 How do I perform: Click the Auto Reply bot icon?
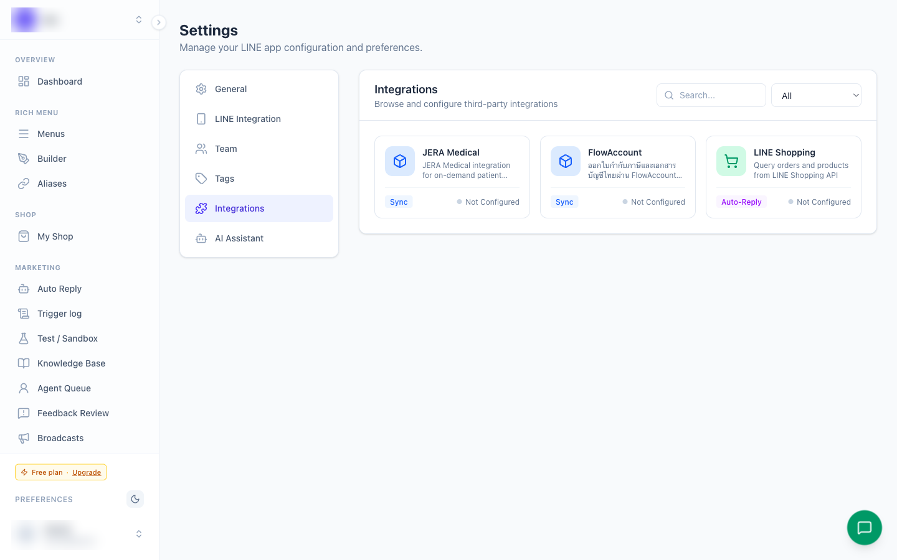tap(24, 289)
